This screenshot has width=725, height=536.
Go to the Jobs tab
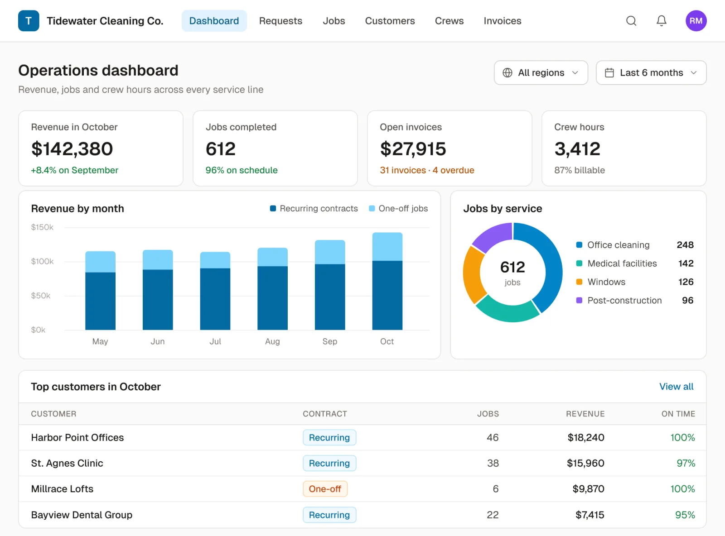tap(334, 21)
